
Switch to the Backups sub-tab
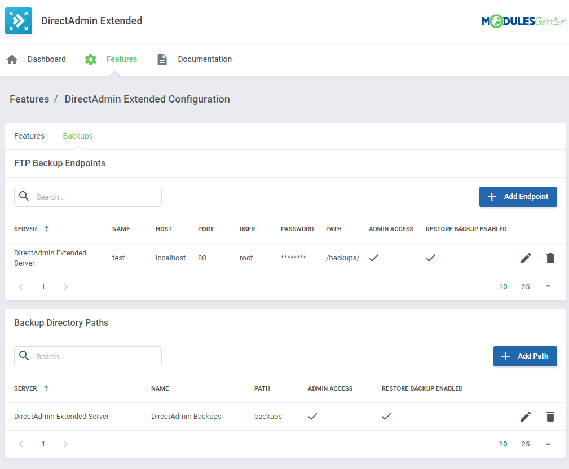78,136
